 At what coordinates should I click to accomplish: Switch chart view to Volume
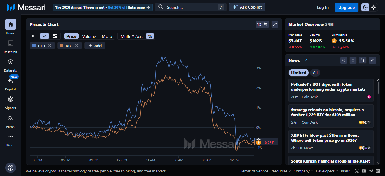(89, 36)
